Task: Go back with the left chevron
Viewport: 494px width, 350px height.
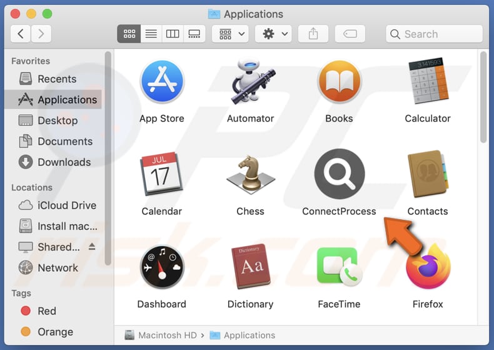Action: click(x=21, y=34)
